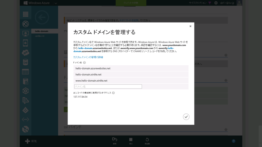Viewport: 262px width, 147px height.
Task: Open the green credit status banner
Action: coord(131,3)
